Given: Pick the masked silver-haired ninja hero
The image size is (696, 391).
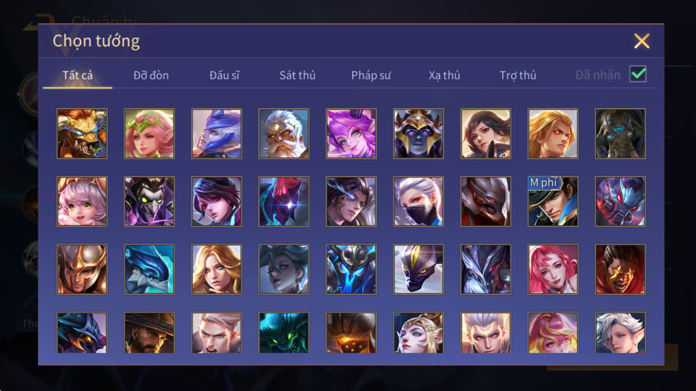Looking at the screenshot, I should point(418,201).
